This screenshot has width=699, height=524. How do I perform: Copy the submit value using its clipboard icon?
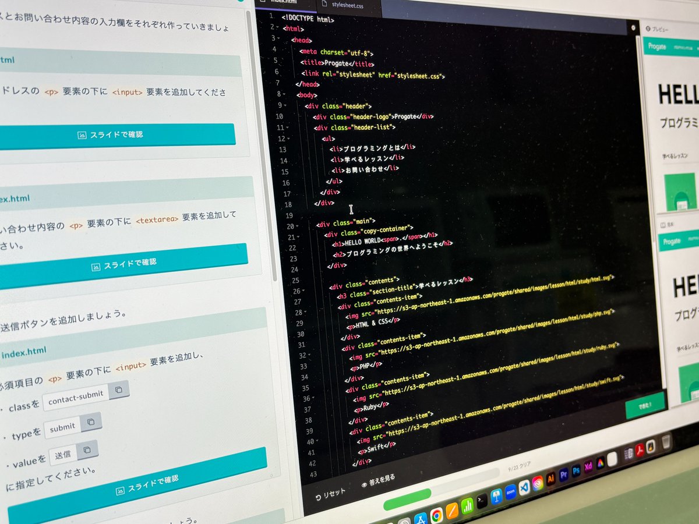tap(92, 423)
